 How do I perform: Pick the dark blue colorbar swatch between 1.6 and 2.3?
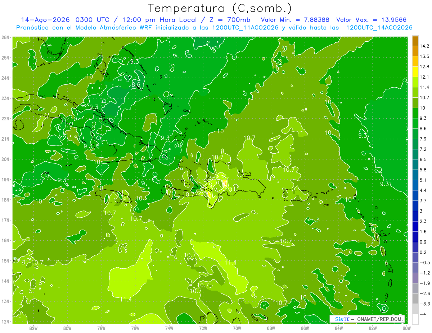coord(415,227)
